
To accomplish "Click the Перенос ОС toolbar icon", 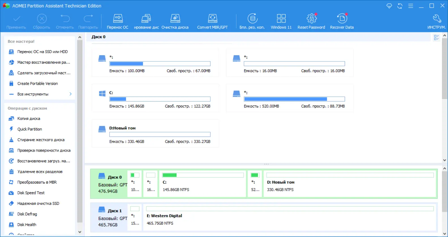I will [x=117, y=21].
